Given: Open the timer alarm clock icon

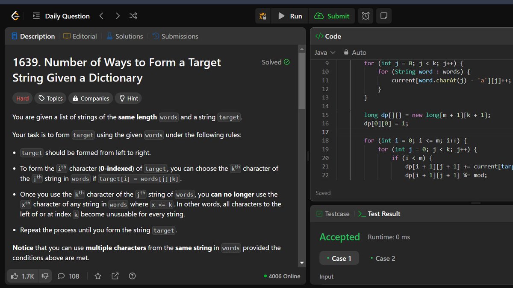Looking at the screenshot, I should click(x=366, y=16).
